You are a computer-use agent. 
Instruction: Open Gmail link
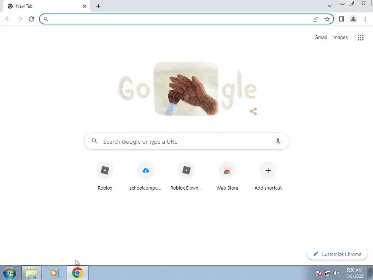tap(321, 38)
